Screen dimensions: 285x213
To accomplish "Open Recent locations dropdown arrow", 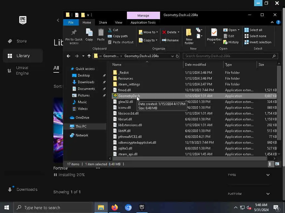I will (x=83, y=56).
